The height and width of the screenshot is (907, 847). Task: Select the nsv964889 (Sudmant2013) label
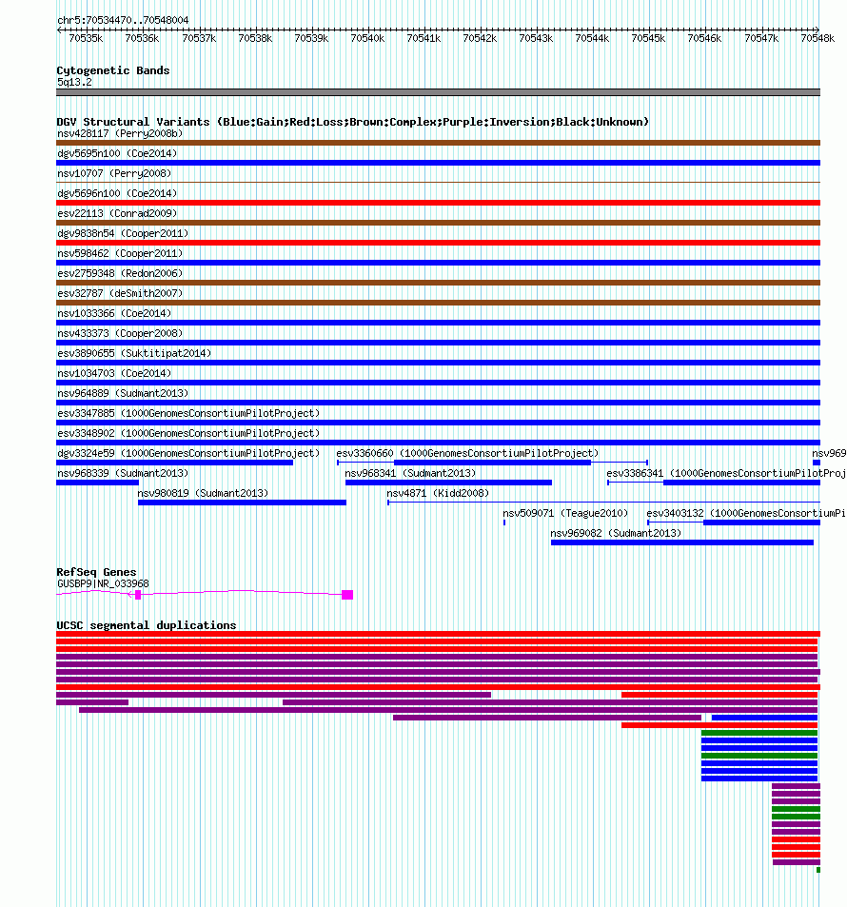click(123, 393)
